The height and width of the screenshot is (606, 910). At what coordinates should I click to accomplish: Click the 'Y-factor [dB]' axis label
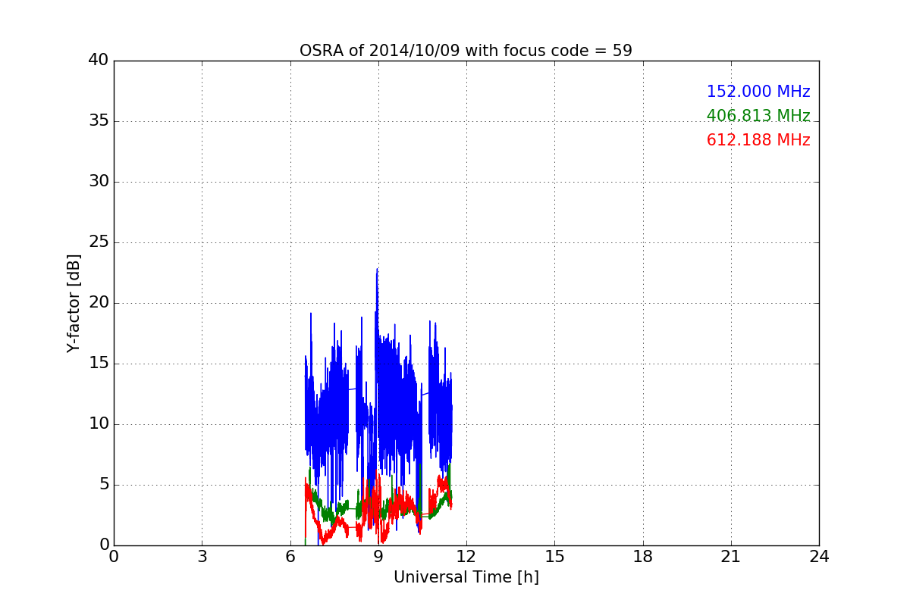74,303
